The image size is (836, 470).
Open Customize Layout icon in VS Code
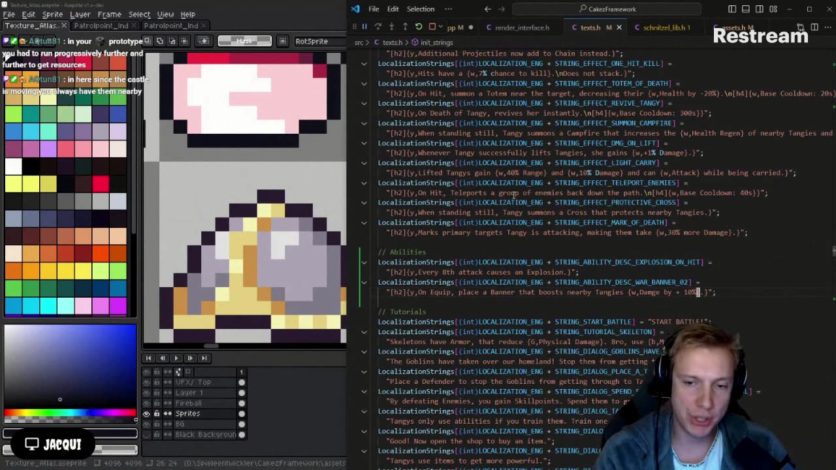pos(773,9)
